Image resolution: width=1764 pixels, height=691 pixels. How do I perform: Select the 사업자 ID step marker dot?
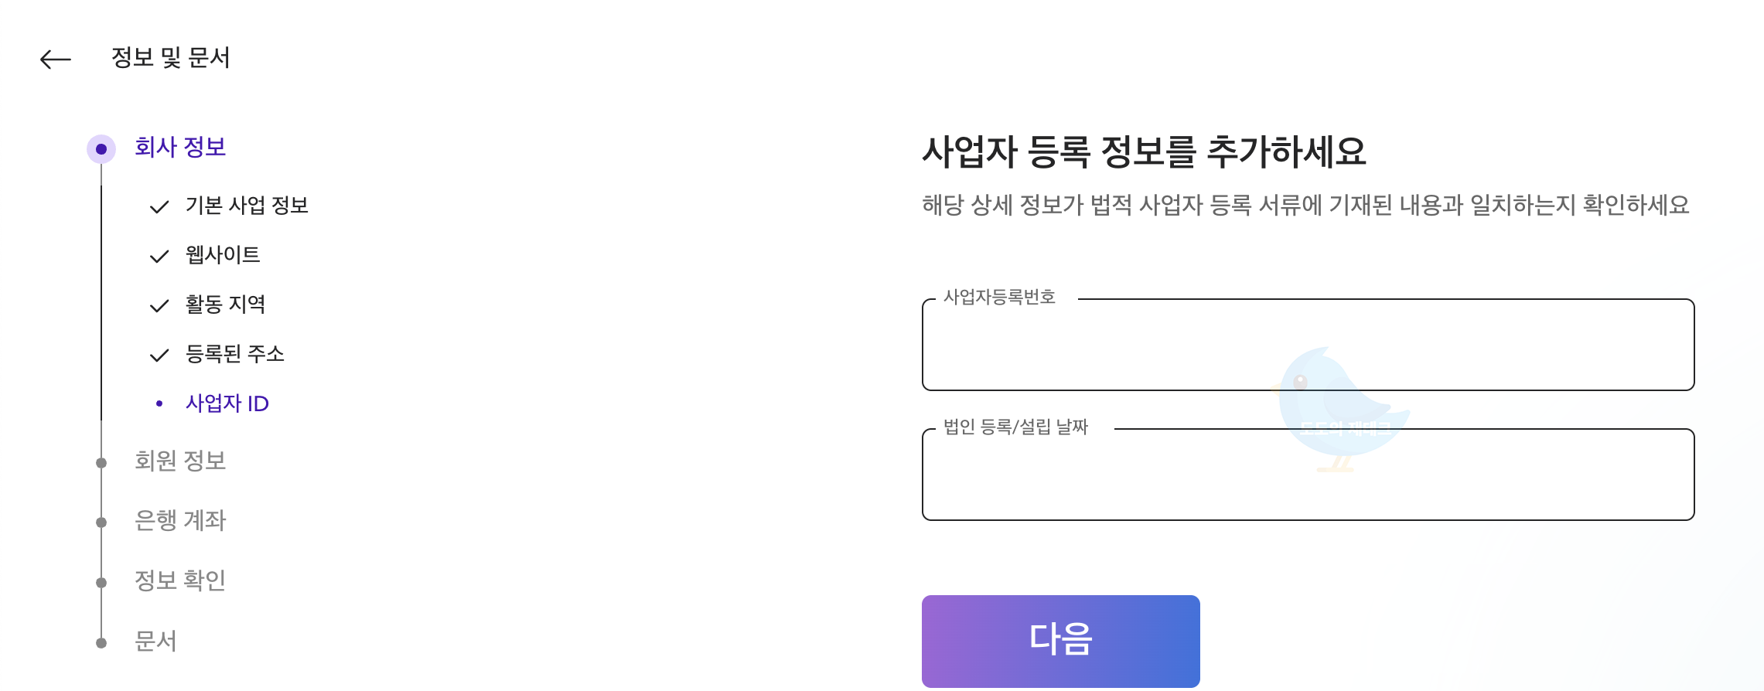[x=159, y=403]
